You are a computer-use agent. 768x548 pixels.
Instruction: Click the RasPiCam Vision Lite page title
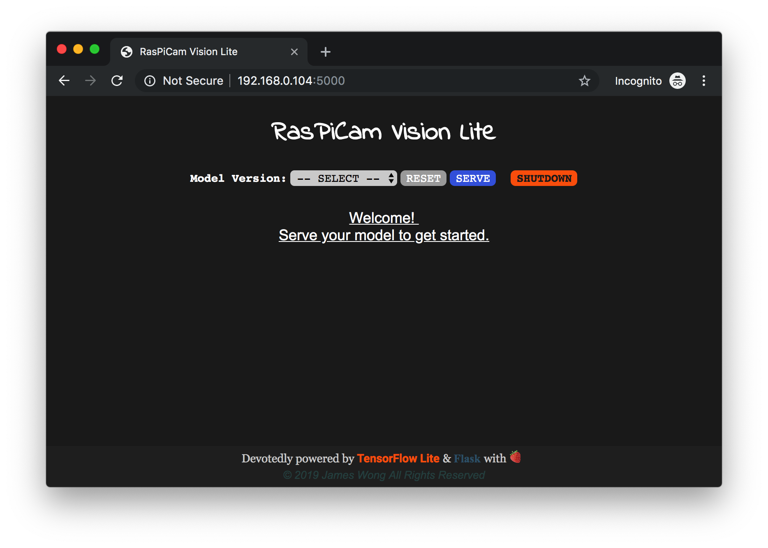pyautogui.click(x=384, y=132)
